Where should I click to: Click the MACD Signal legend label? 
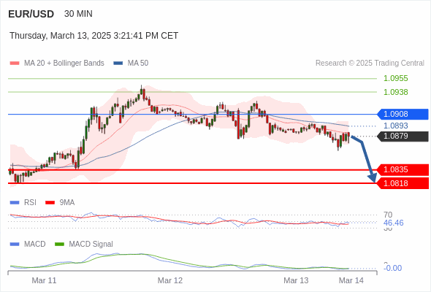[x=91, y=245]
